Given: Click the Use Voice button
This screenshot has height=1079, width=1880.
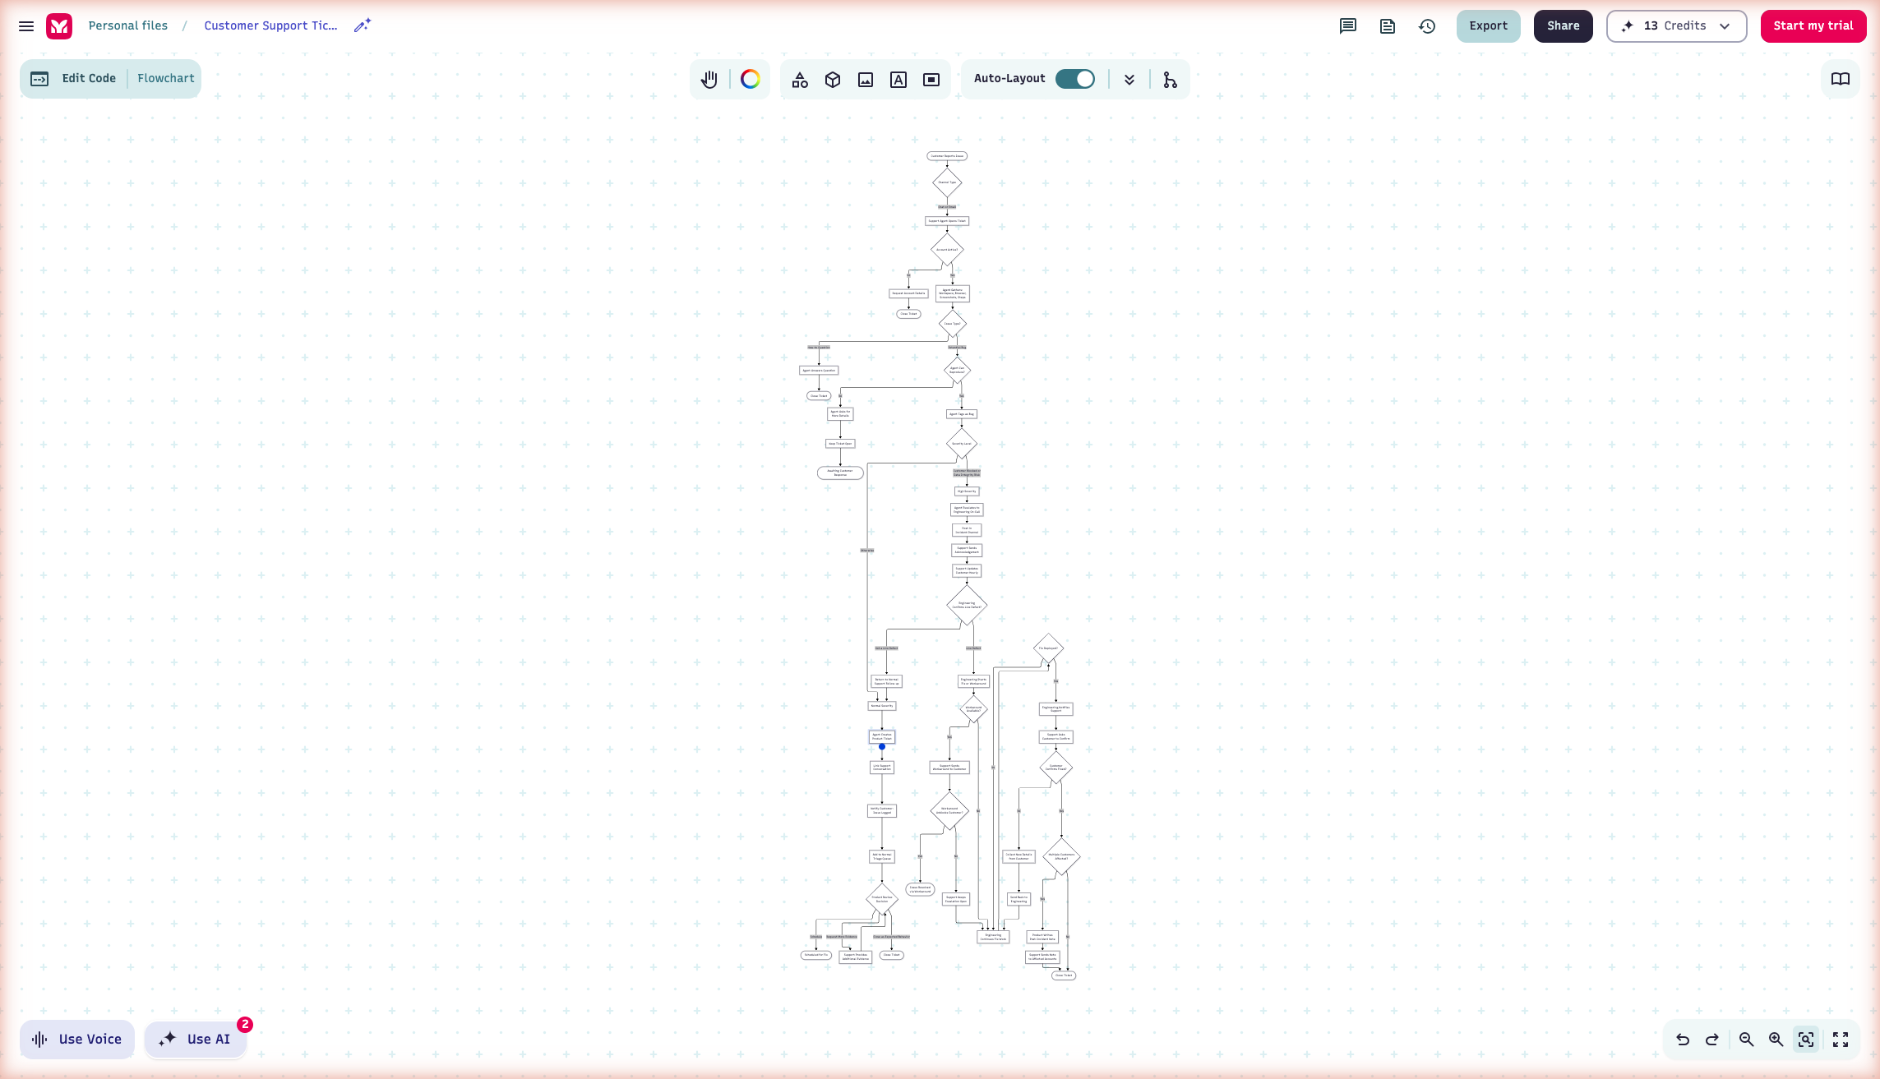Looking at the screenshot, I should pyautogui.click(x=77, y=1040).
